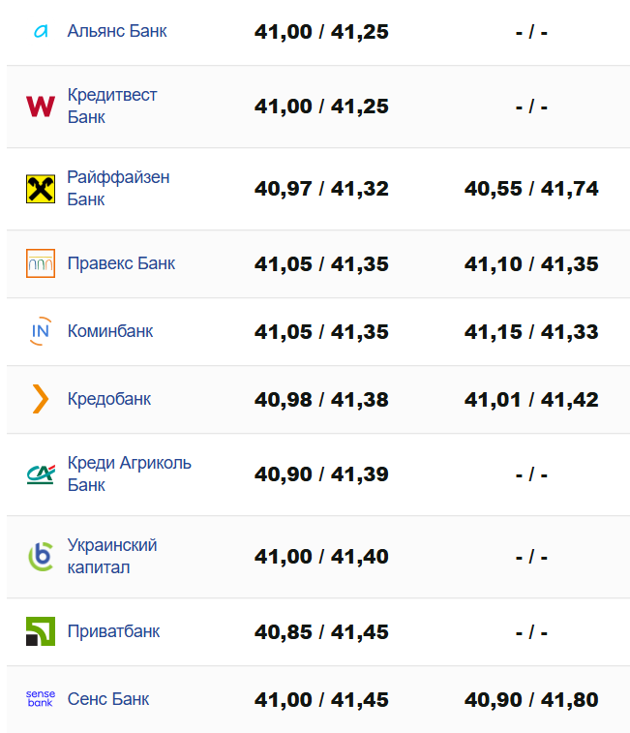Click the Альянс Банк logo icon

tap(41, 31)
